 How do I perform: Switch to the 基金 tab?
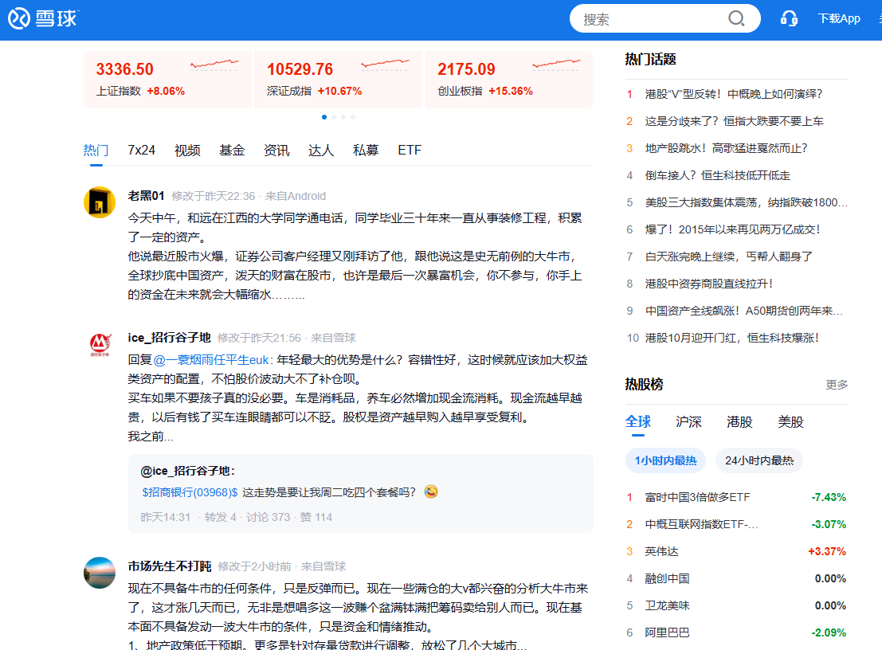232,150
